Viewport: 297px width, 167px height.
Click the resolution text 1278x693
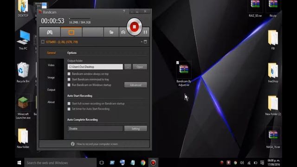coord(62,42)
